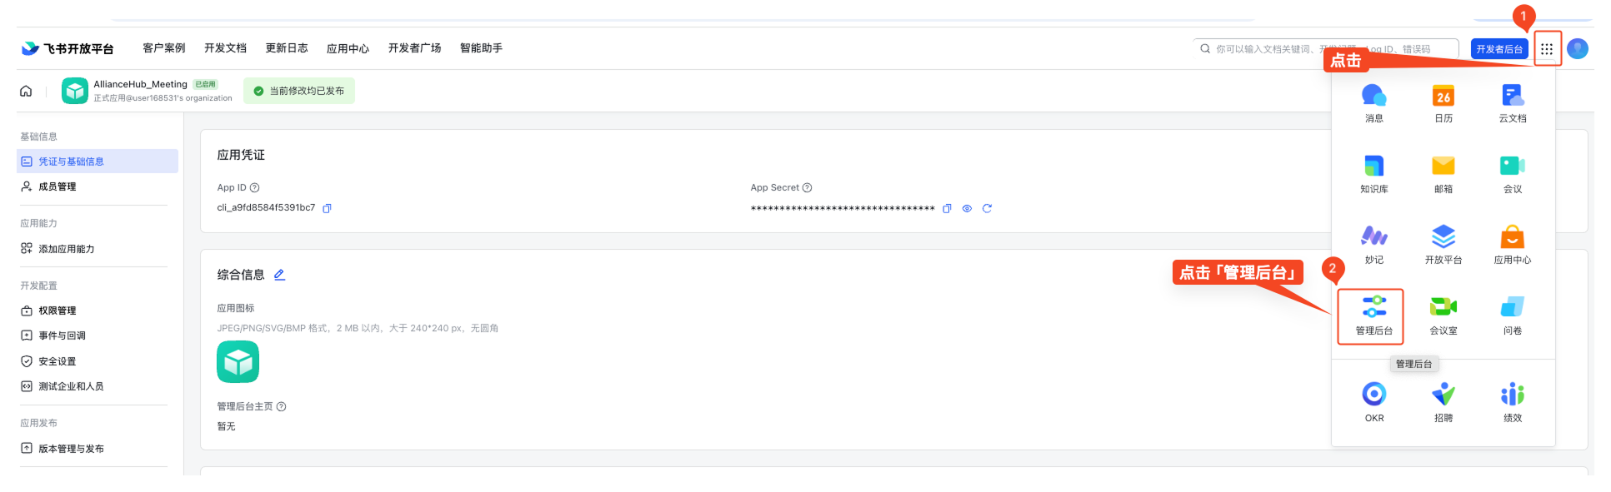Click the 开发者后台 button
The width and height of the screenshot is (1611, 492).
[1498, 49]
